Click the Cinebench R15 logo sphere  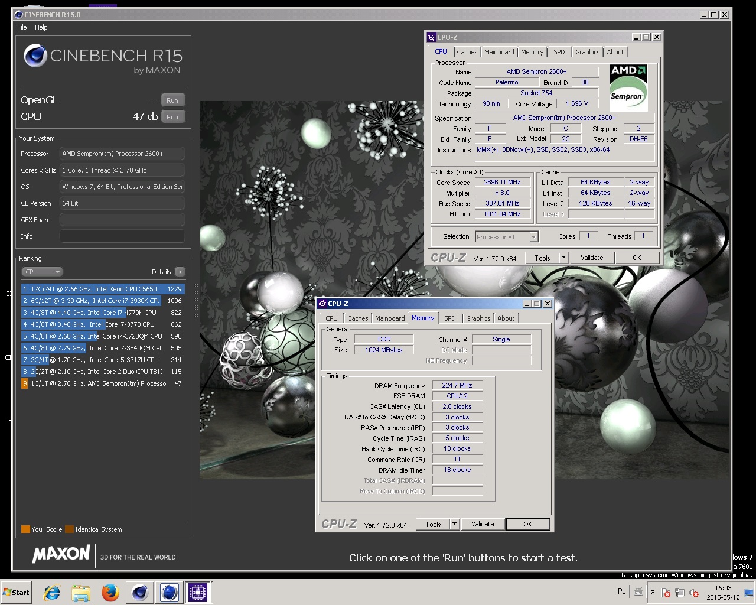pos(35,56)
